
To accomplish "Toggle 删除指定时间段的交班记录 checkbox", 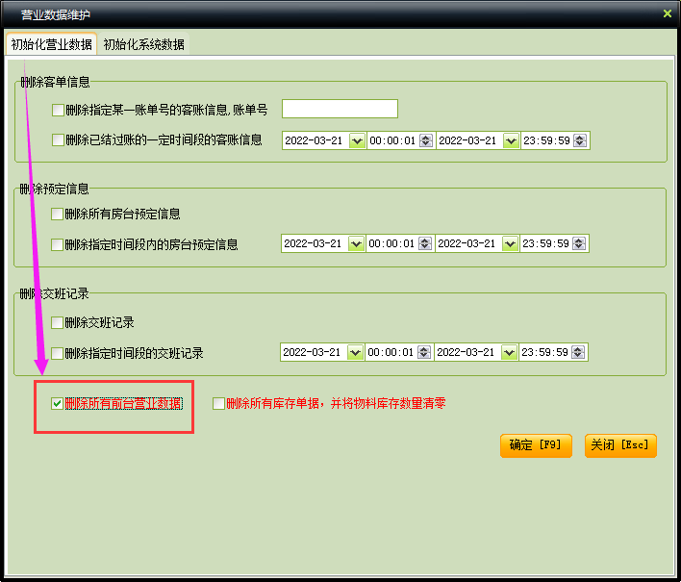I will tap(58, 353).
